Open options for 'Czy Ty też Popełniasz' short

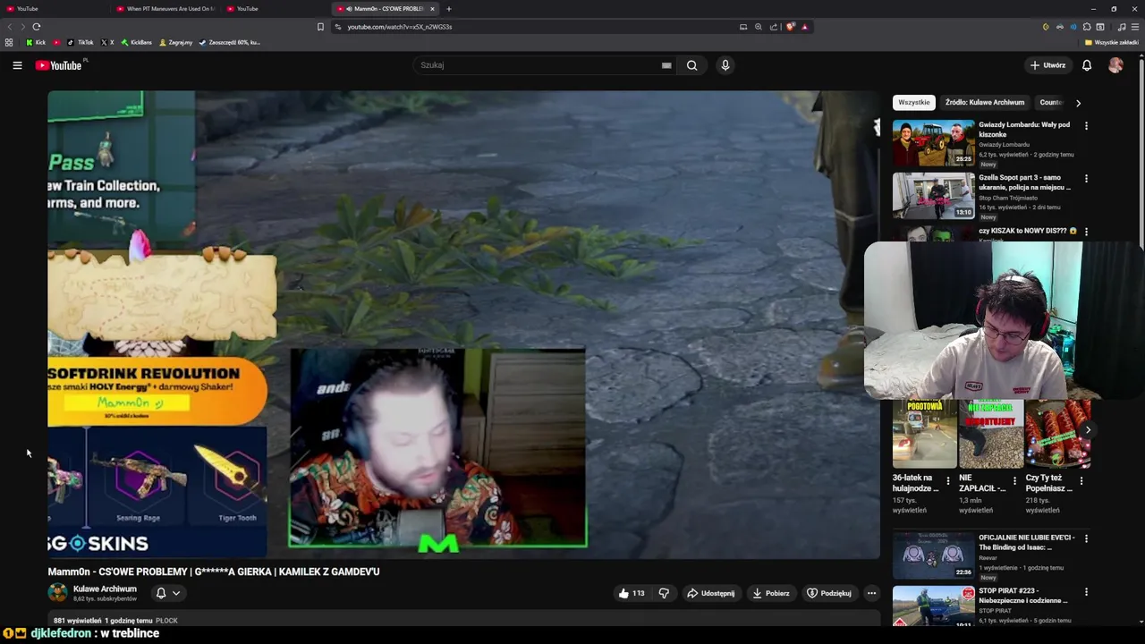tap(1081, 481)
